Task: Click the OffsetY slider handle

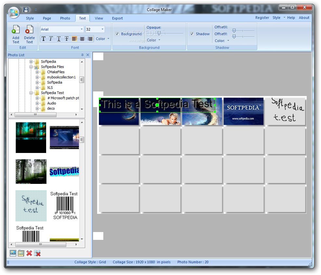Action: 234,36
